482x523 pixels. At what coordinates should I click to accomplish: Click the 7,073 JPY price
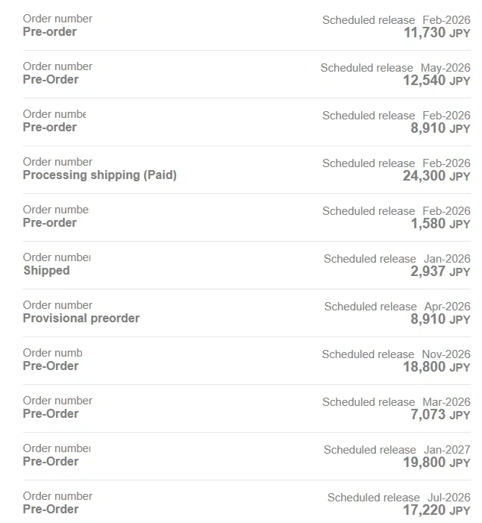click(440, 415)
